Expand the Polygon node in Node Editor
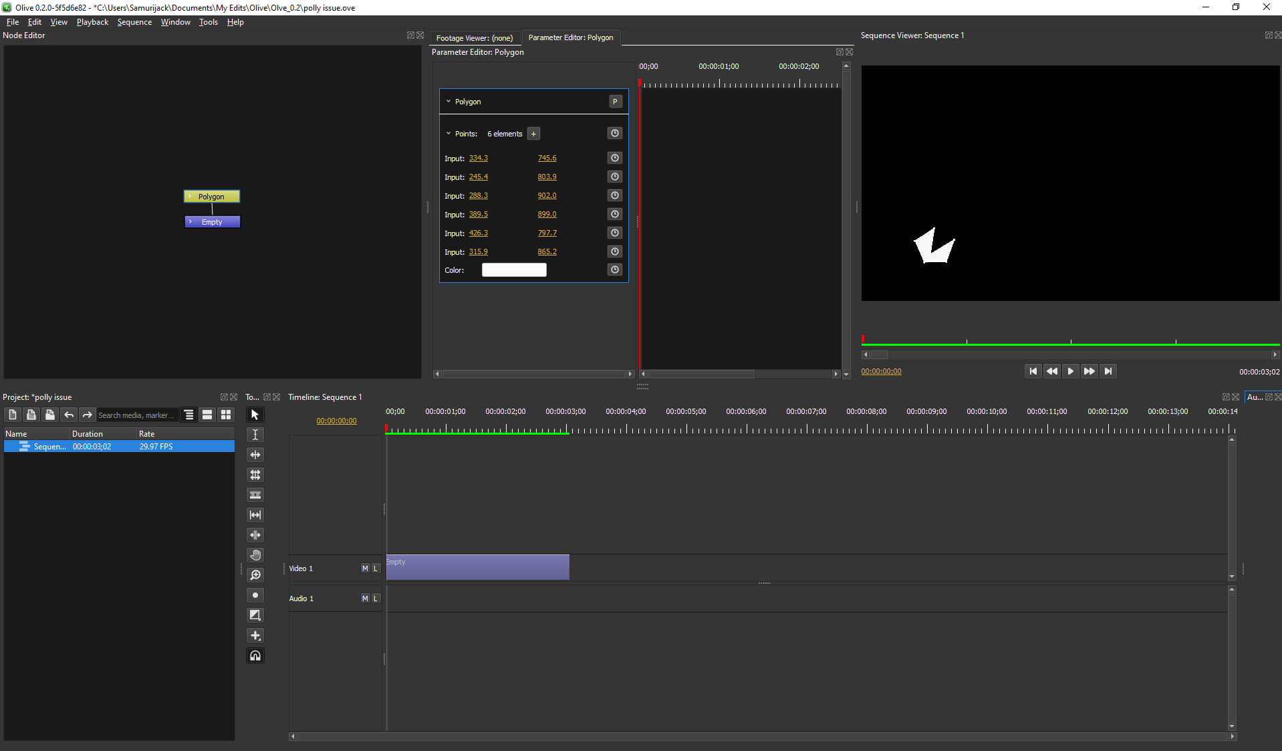Viewport: 1282px width, 751px height. 190,197
